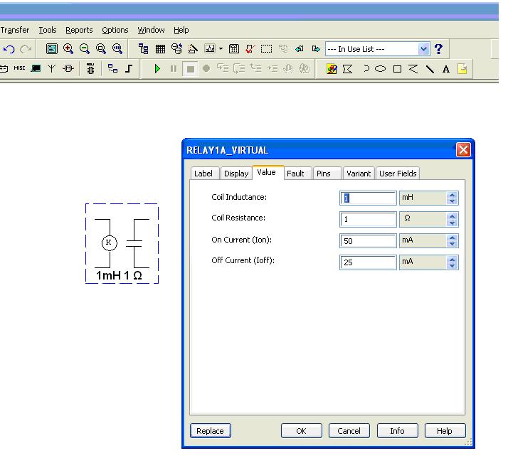Select the Picture graphic tool icon
Screen dimensions: 508x458
pos(332,69)
